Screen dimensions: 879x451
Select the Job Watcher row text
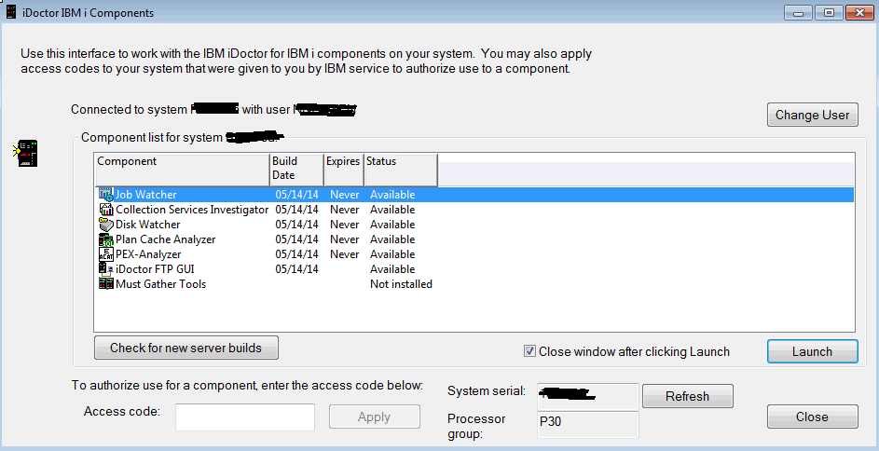click(145, 195)
